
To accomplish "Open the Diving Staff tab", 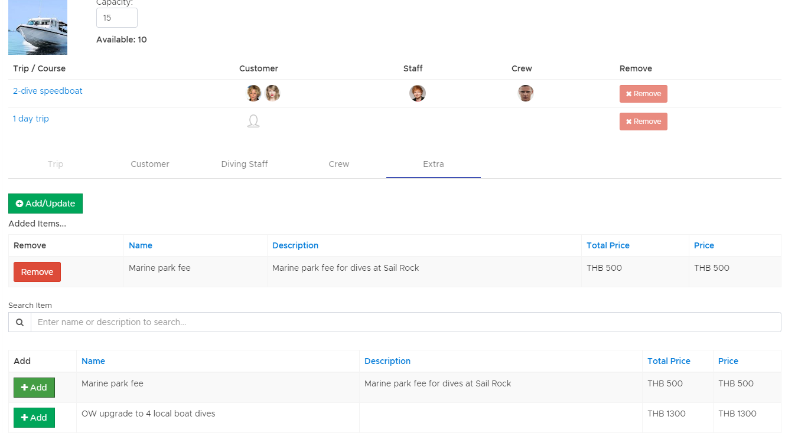I will (x=245, y=164).
